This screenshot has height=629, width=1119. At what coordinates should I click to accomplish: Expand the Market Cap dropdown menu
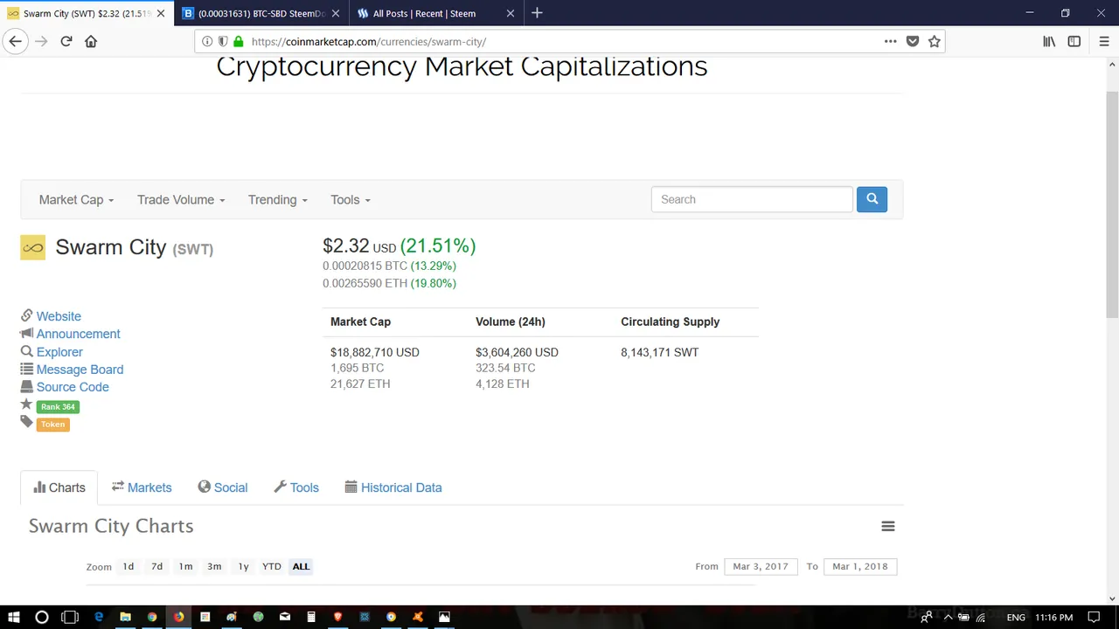click(76, 199)
